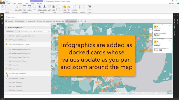Image resolution: width=179 pixels, height=100 pixels.
Task: Open Partner Showcase
Action: click(44, 8)
